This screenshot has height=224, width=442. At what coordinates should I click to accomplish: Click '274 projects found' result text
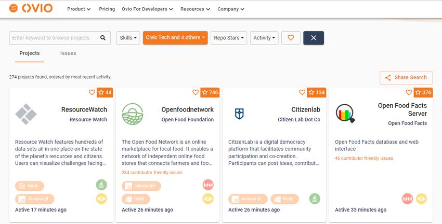(x=60, y=77)
